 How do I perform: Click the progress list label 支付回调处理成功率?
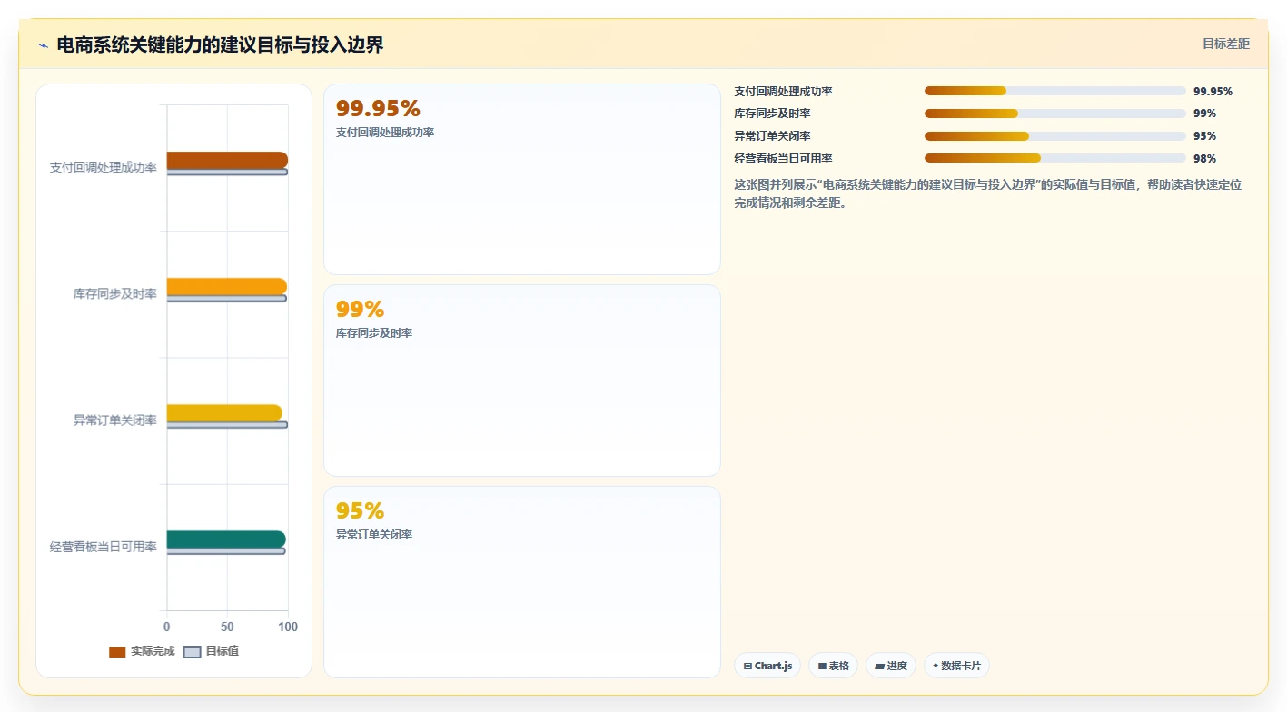[x=783, y=91]
